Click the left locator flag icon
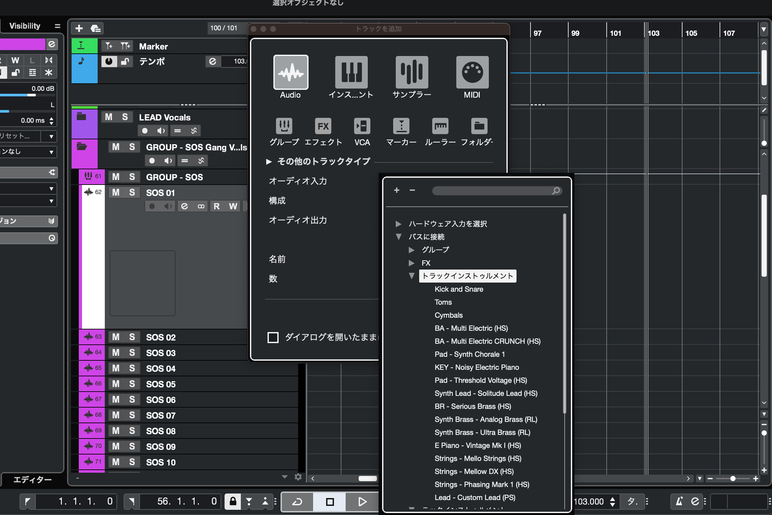The image size is (772, 515). point(28,501)
